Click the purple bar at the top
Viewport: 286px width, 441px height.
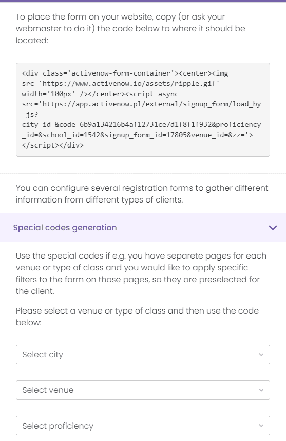pyautogui.click(x=143, y=1)
